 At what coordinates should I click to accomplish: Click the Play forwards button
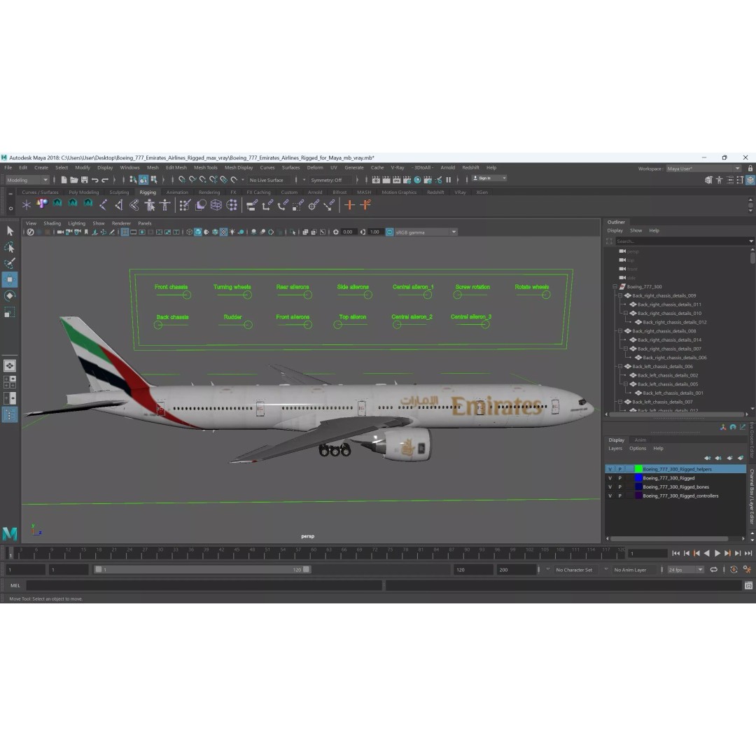717,554
